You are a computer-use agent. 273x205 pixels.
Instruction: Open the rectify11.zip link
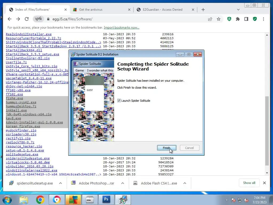[x=18, y=138]
